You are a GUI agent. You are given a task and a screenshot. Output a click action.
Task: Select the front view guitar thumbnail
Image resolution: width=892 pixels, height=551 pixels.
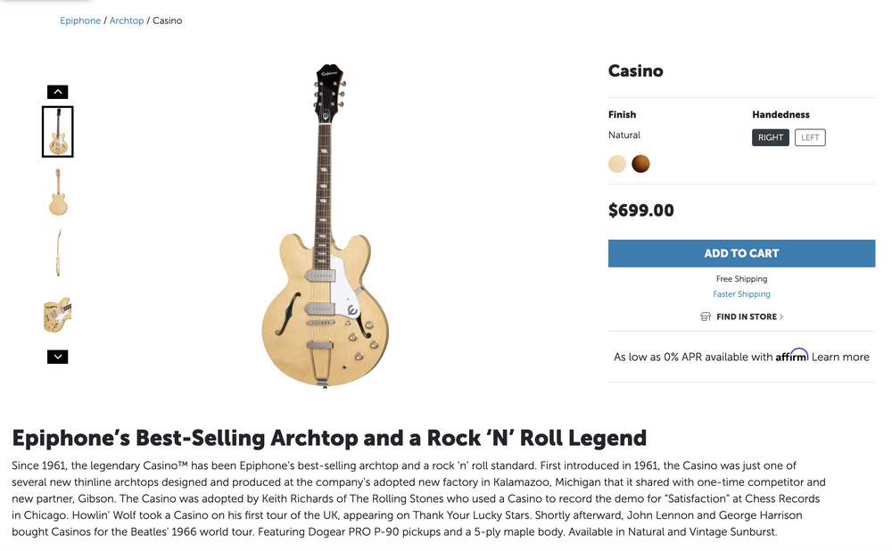tap(58, 132)
